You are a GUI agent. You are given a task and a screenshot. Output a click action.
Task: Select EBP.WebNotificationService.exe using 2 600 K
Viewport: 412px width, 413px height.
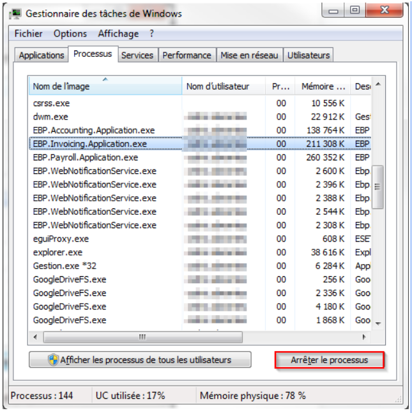point(200,171)
